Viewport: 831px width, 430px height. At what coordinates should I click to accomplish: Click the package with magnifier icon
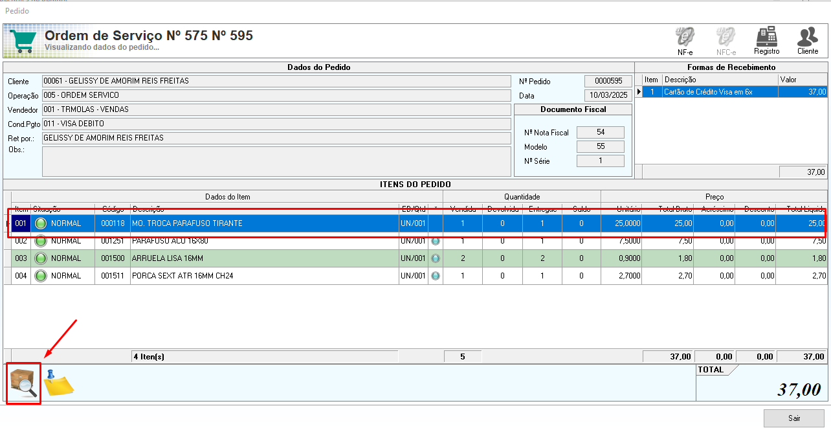tap(24, 384)
